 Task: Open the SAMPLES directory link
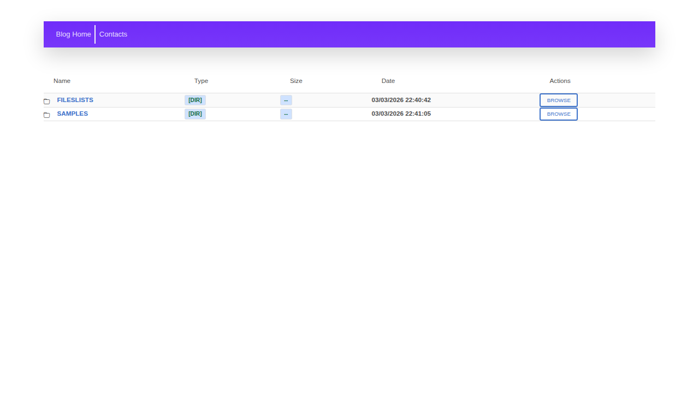click(72, 114)
